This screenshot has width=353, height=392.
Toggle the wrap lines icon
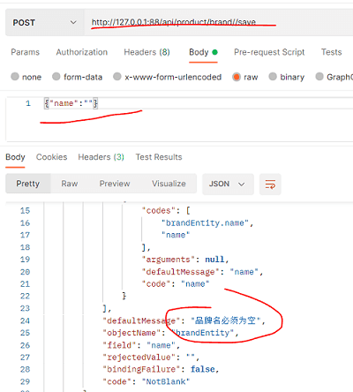[x=270, y=185]
